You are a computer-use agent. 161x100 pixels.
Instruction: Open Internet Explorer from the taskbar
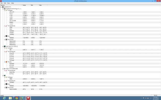tap(4, 98)
